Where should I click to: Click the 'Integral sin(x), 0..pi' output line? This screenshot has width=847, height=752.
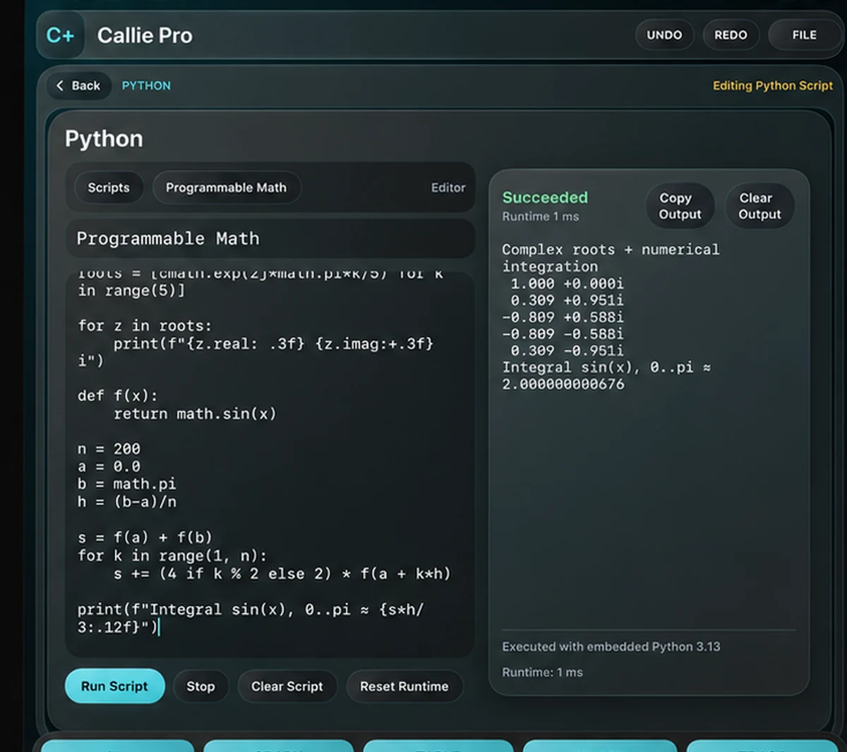coord(606,368)
